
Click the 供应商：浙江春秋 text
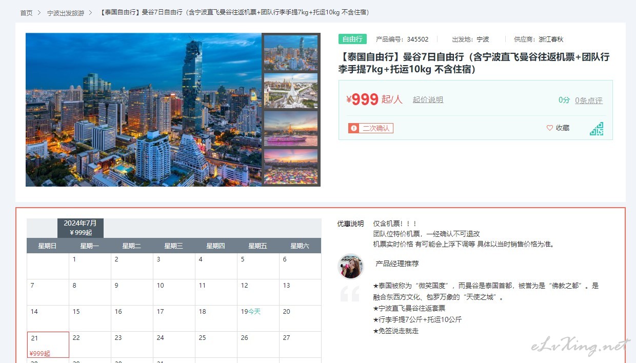click(x=539, y=39)
